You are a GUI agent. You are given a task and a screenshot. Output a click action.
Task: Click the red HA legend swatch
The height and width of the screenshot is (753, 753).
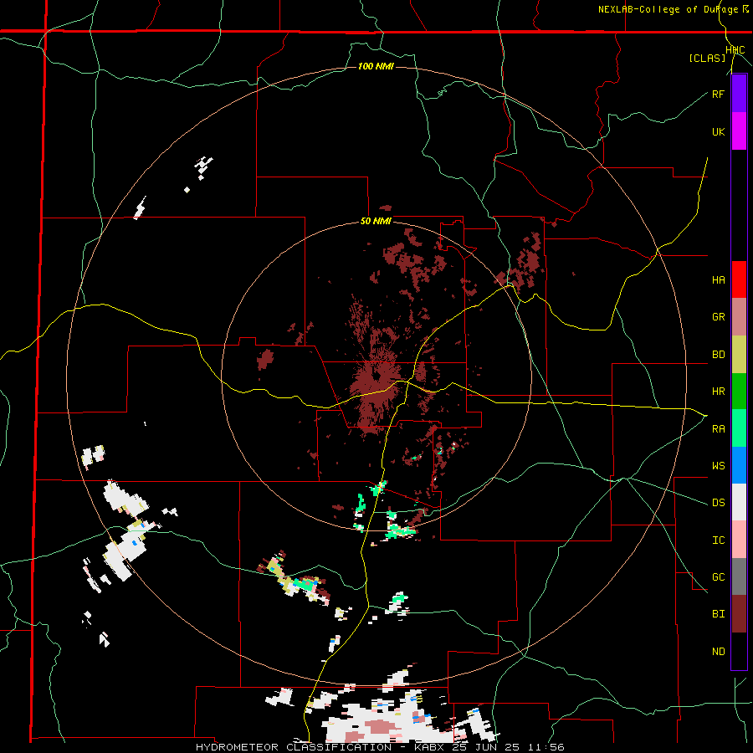point(739,279)
